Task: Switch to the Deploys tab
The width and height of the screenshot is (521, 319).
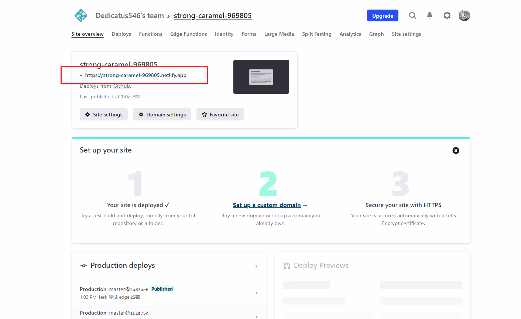Action: click(121, 34)
